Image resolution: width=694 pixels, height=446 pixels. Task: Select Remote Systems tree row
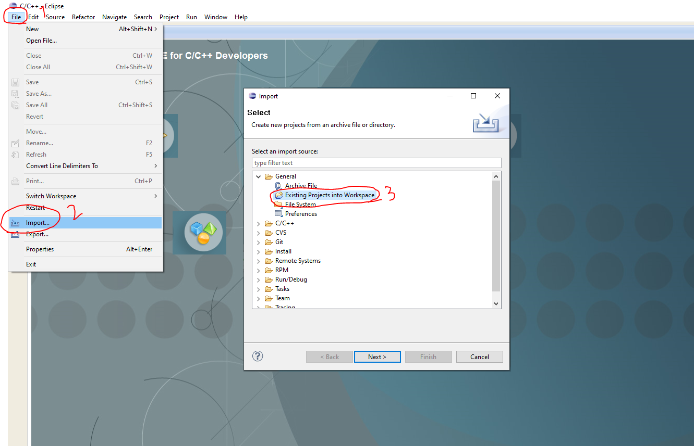(x=298, y=261)
